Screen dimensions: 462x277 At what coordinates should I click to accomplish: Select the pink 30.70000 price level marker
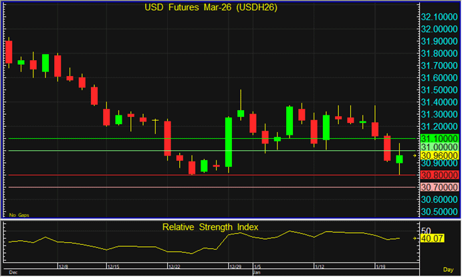tap(439, 187)
